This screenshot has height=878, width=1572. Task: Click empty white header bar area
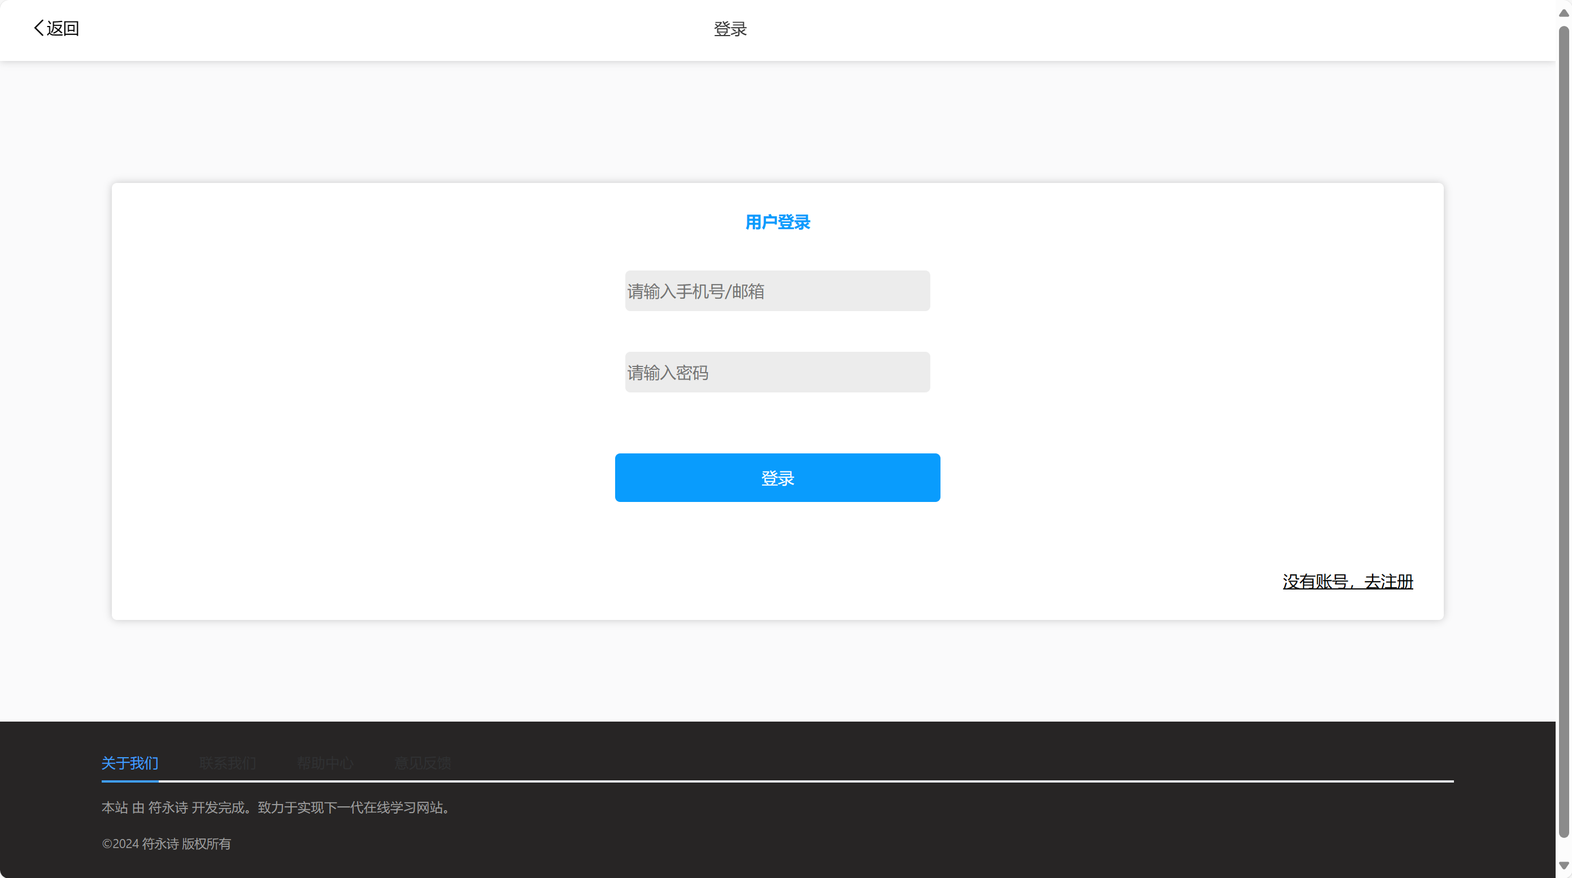click(x=1099, y=29)
